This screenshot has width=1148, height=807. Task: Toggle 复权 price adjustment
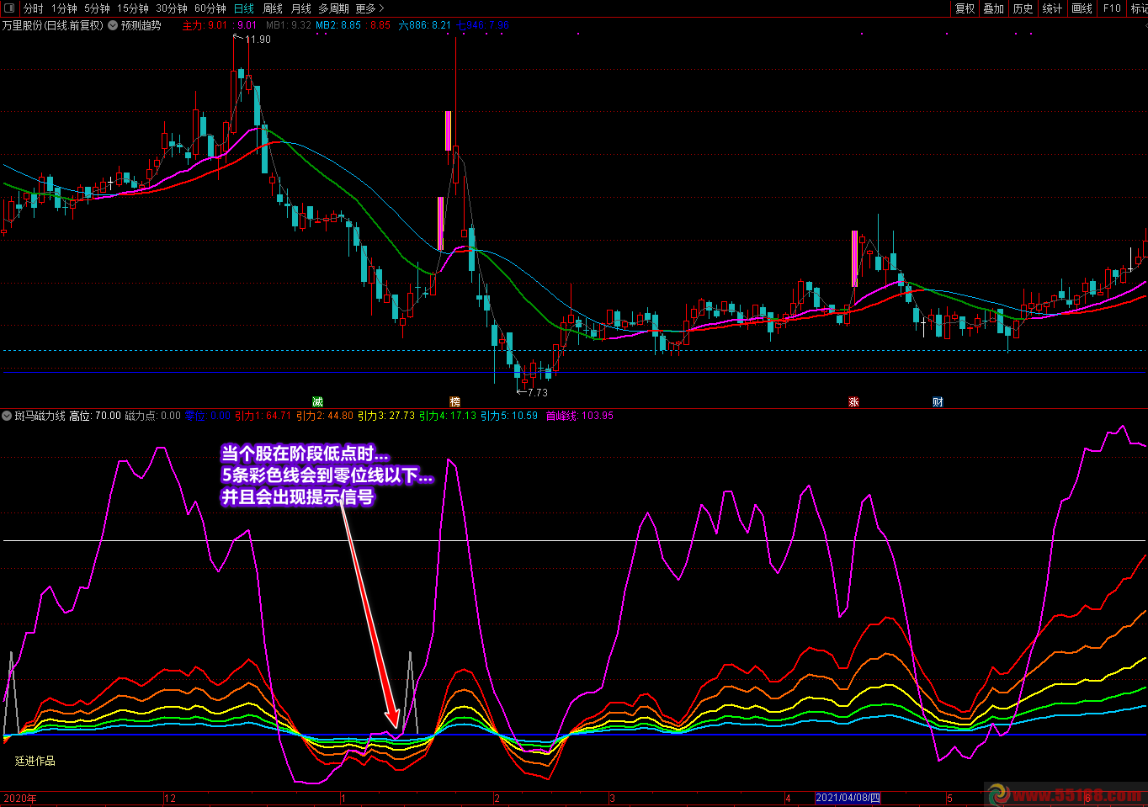click(x=965, y=8)
